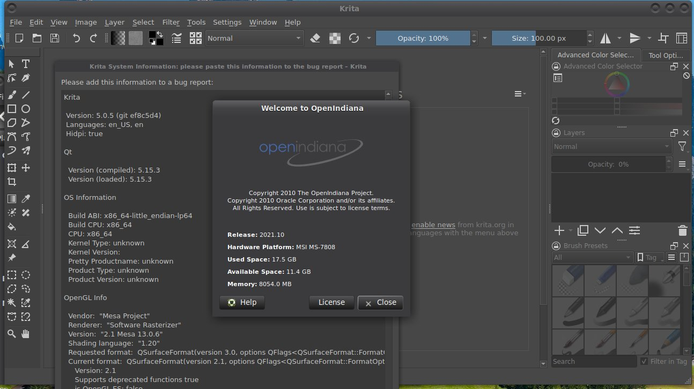Activate the Crop tool
The height and width of the screenshot is (389, 694).
pyautogui.click(x=11, y=182)
